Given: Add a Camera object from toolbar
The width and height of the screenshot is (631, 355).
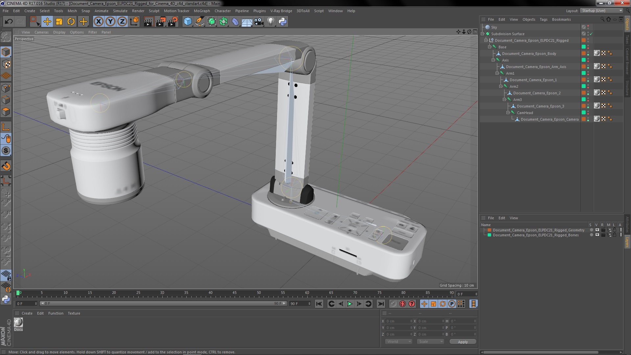Looking at the screenshot, I should (x=259, y=22).
